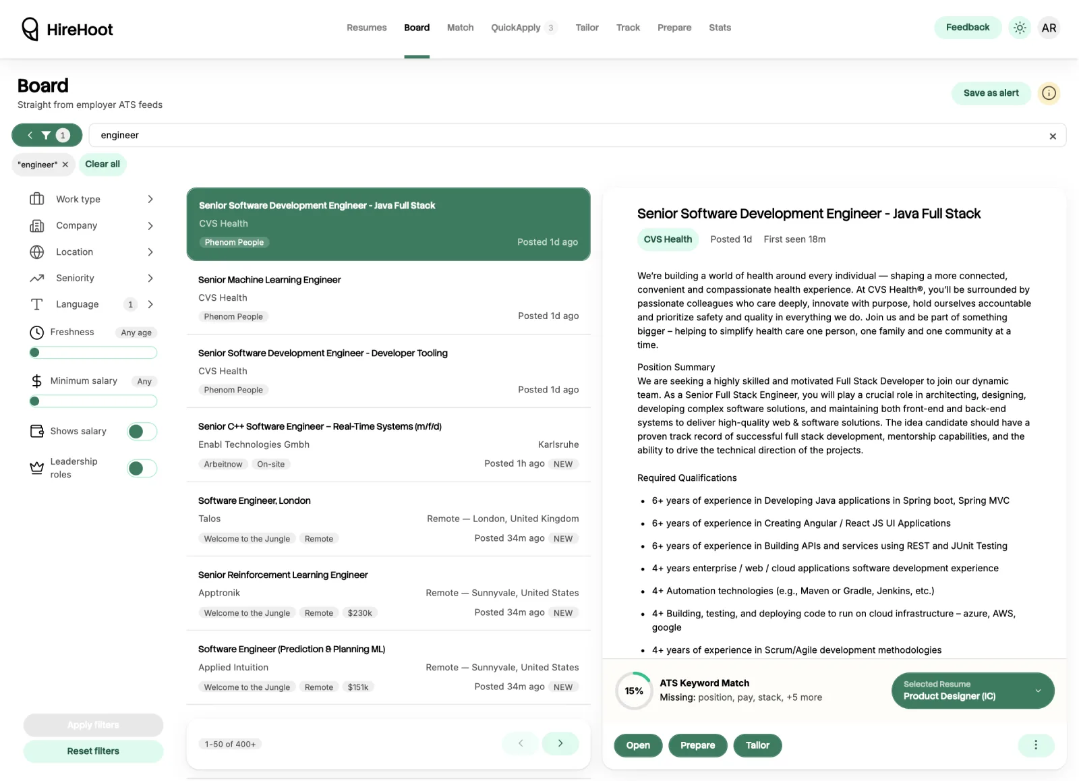Viewport: 1079px width, 781px height.
Task: Adjust the Minimum salary slider handle
Action: point(35,401)
